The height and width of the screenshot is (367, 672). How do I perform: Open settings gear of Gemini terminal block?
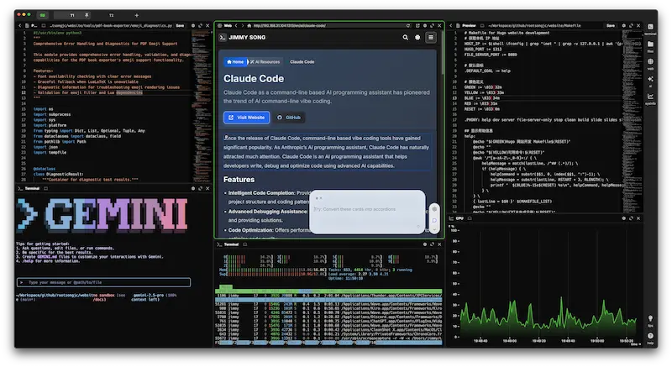point(193,188)
